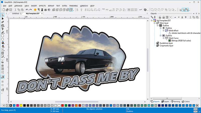Select the Text tool in left toolbar

click(x=3, y=29)
